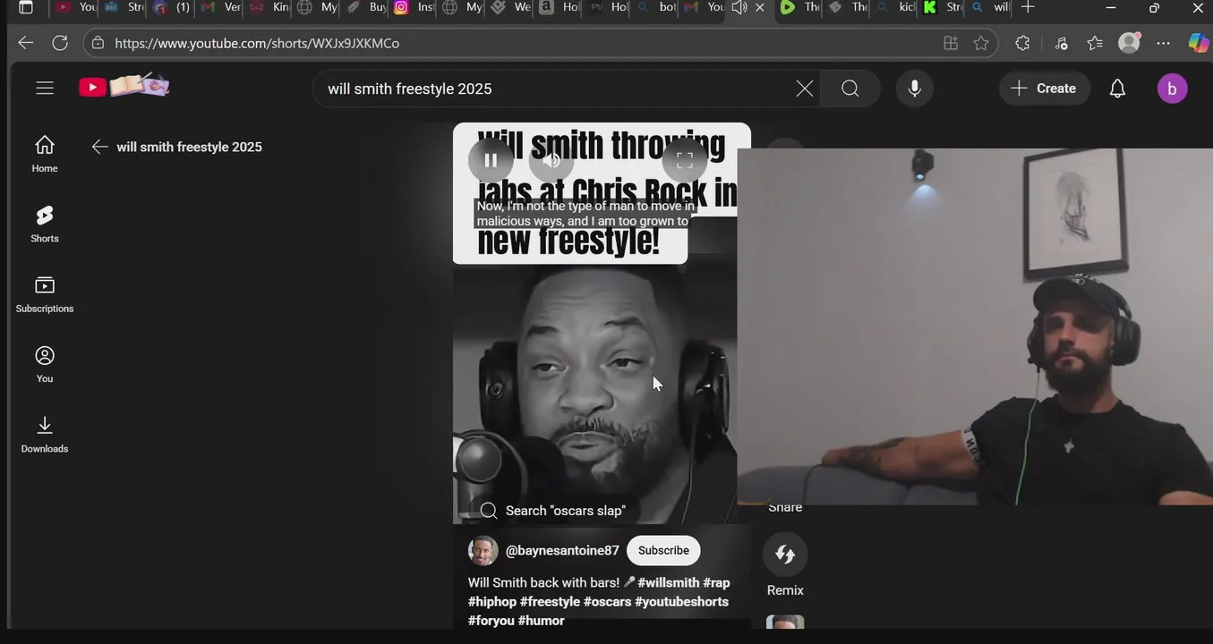Switch to the Amazon "Hol" tab
The image size is (1213, 644).
pos(559,7)
